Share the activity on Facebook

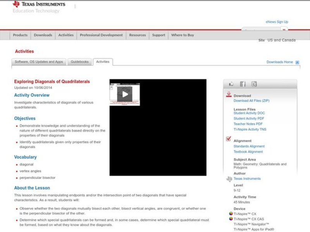click(243, 84)
